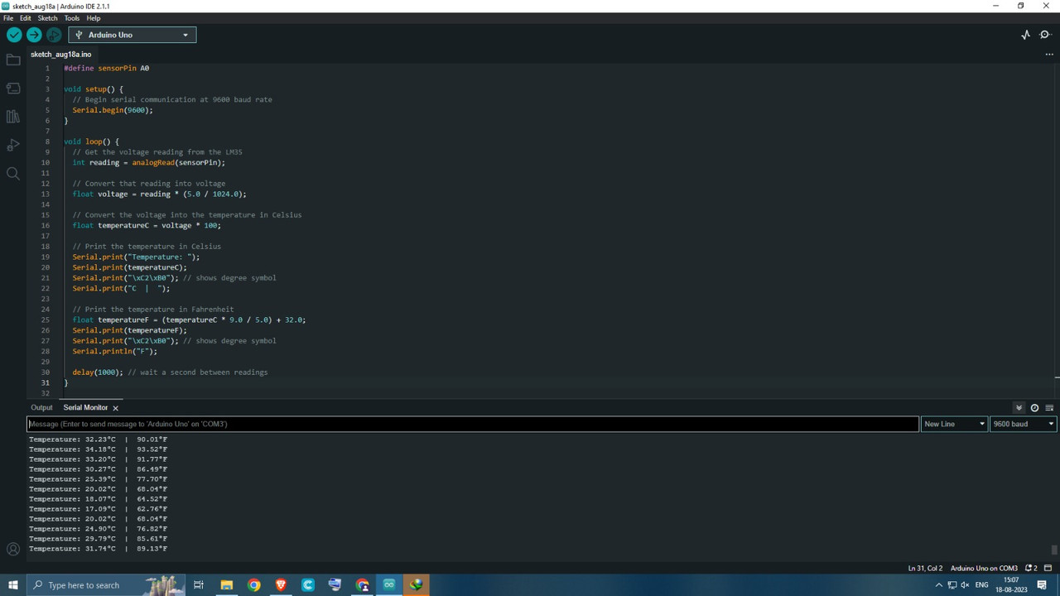Start debugging with the debug toolbar button
This screenshot has width=1060, height=596.
[54, 35]
